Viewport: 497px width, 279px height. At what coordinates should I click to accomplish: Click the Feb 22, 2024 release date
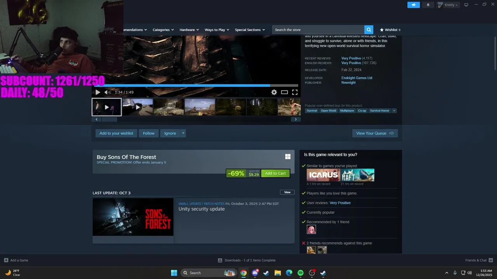(351, 70)
